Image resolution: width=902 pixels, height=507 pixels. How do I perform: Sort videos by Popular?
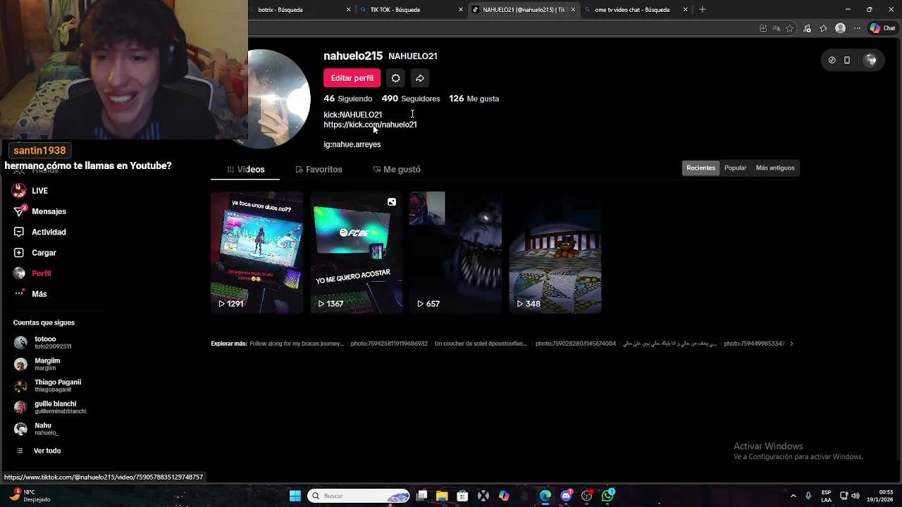[x=735, y=168]
